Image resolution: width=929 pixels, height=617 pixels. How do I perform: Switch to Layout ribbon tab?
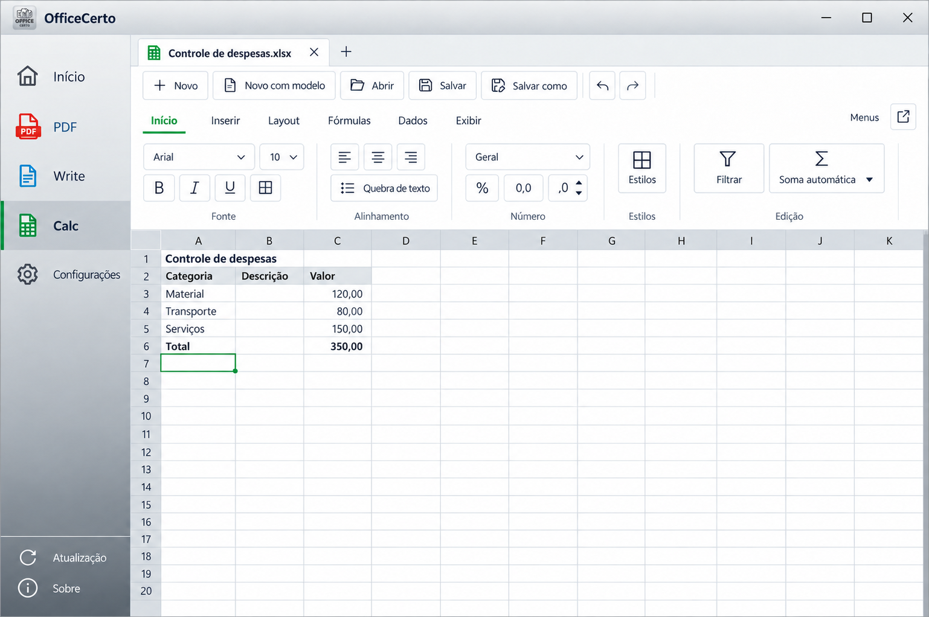click(x=284, y=121)
